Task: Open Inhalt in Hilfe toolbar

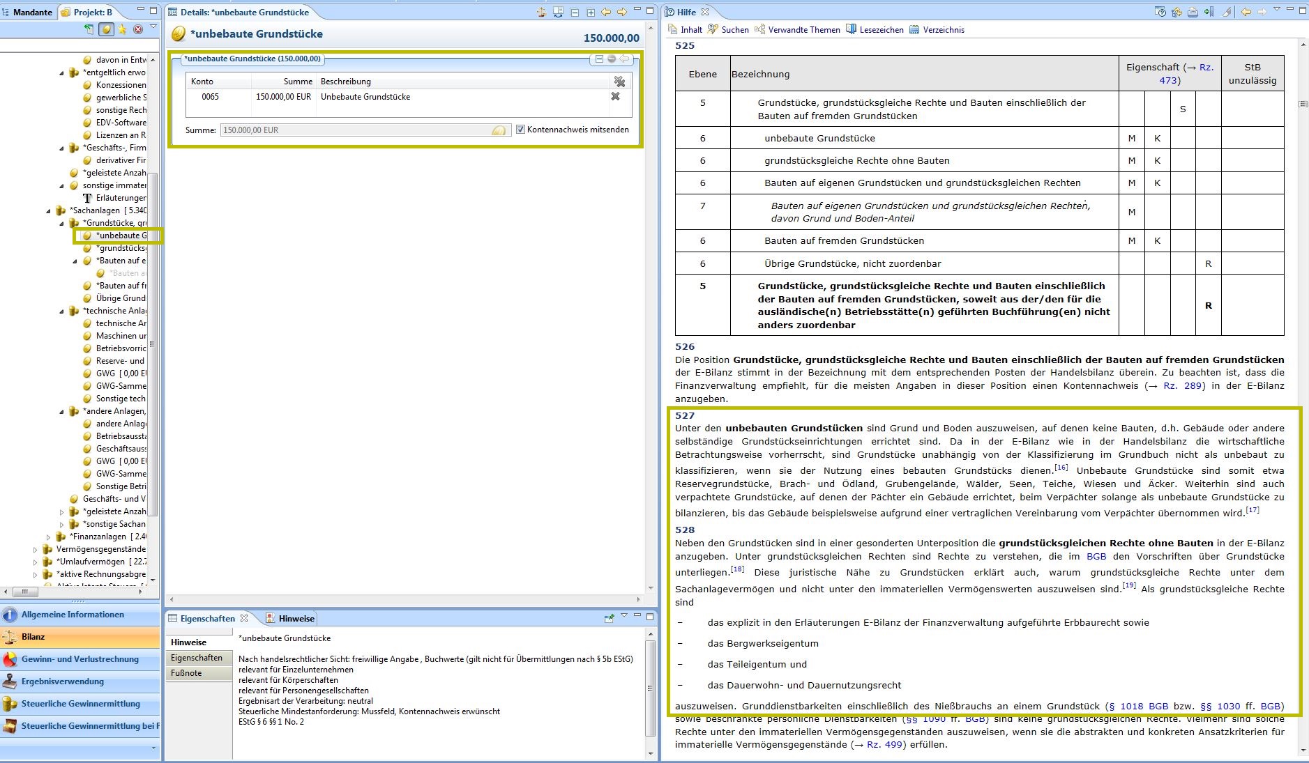Action: point(685,30)
